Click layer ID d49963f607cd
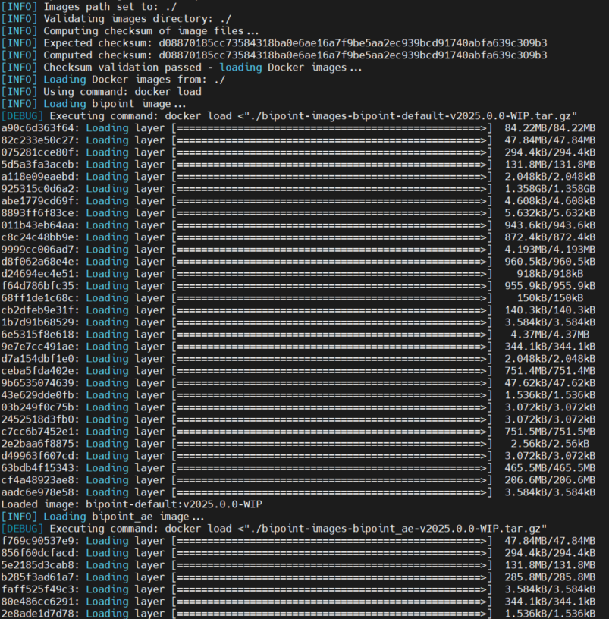 (37, 456)
